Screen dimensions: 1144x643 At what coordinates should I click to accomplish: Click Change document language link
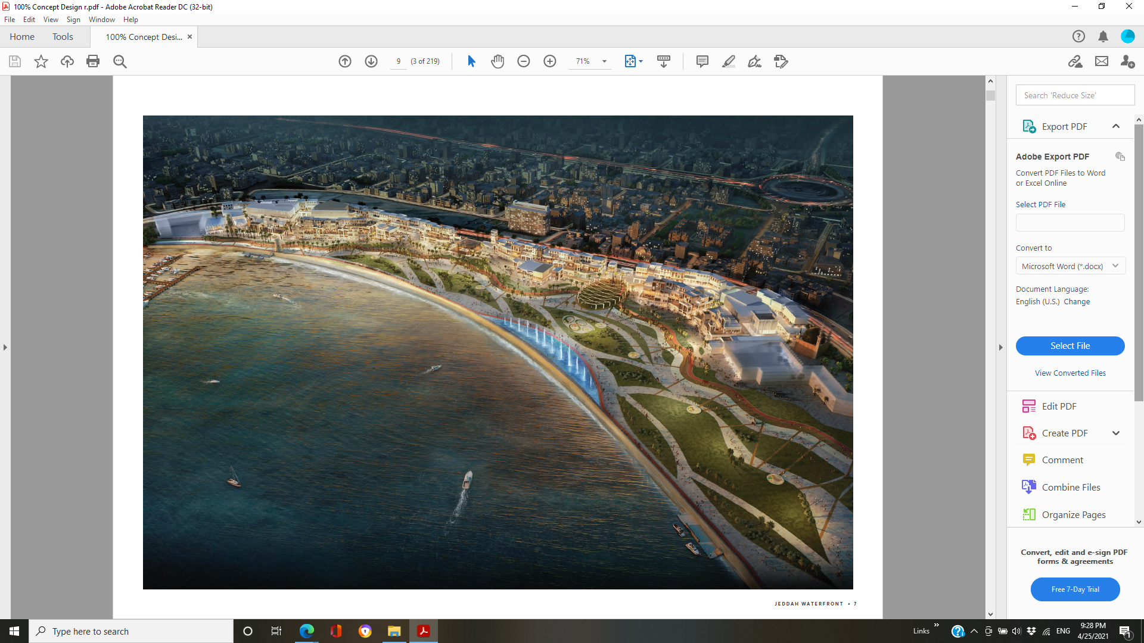point(1077,302)
